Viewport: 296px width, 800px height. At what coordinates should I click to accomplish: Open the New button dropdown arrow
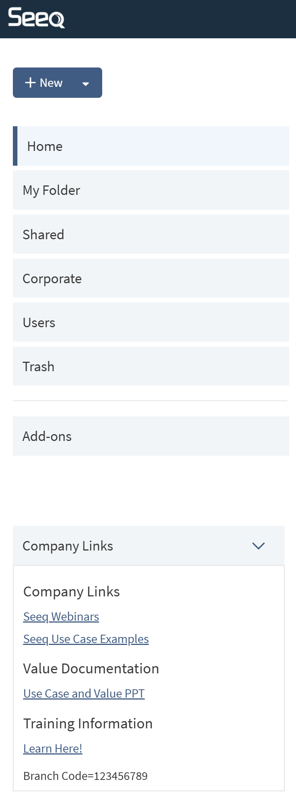pyautogui.click(x=86, y=83)
